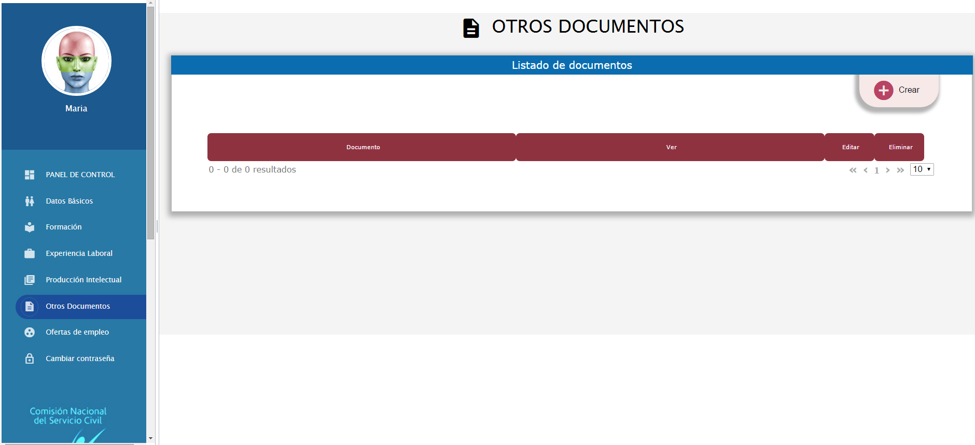Viewport: 975px width, 445px height.
Task: Click the Cambiar contraseña padlock icon
Action: pos(30,358)
